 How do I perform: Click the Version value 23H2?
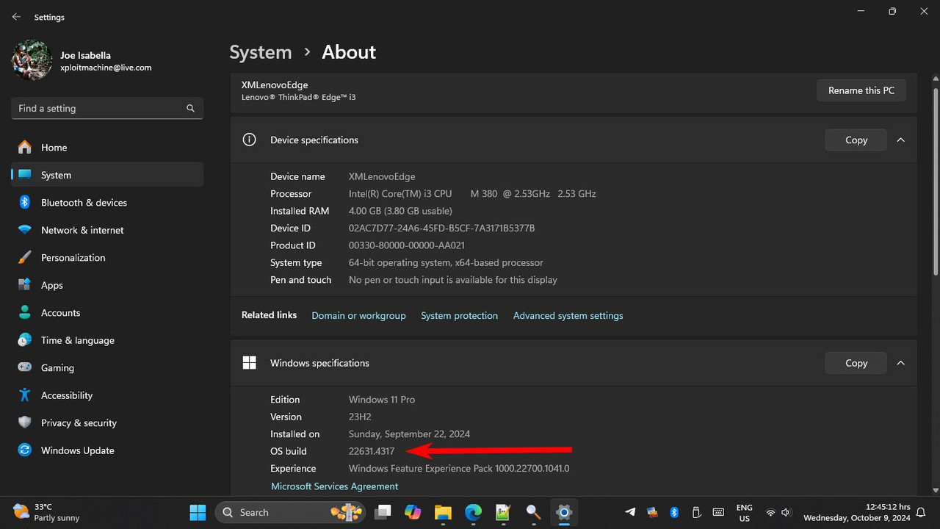point(360,417)
